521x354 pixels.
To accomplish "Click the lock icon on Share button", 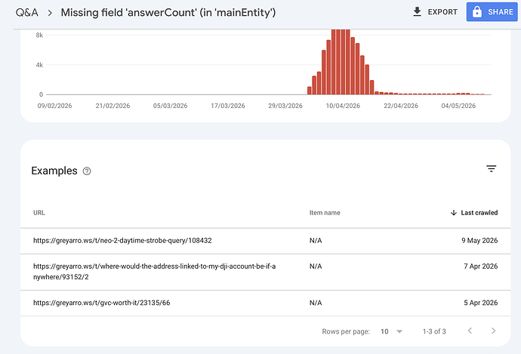I will [x=477, y=12].
